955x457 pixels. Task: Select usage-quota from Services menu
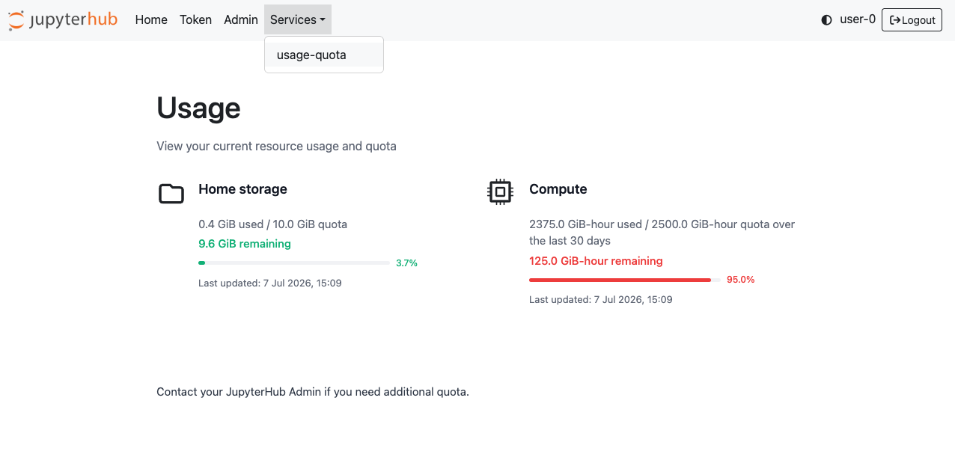[324, 55]
